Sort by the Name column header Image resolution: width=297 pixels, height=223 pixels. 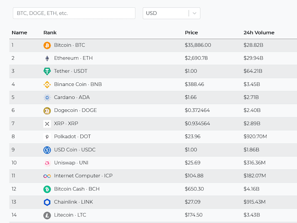click(x=19, y=33)
